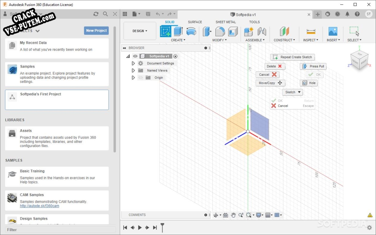Select the Fillet tool icon
The width and height of the screenshot is (376, 235).
[220, 31]
